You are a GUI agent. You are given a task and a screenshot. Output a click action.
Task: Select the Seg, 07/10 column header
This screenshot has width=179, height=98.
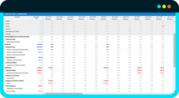coord(126,17)
